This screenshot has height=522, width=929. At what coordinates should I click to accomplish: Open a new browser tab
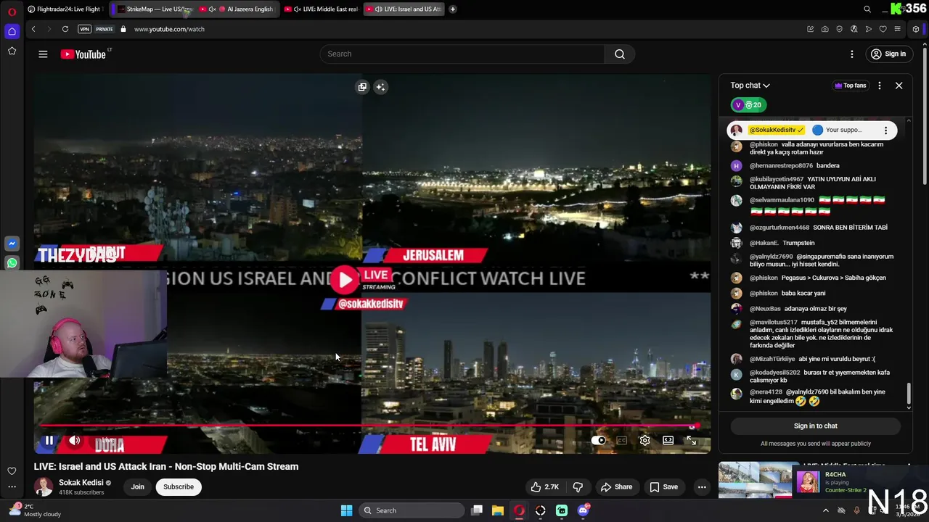(453, 9)
